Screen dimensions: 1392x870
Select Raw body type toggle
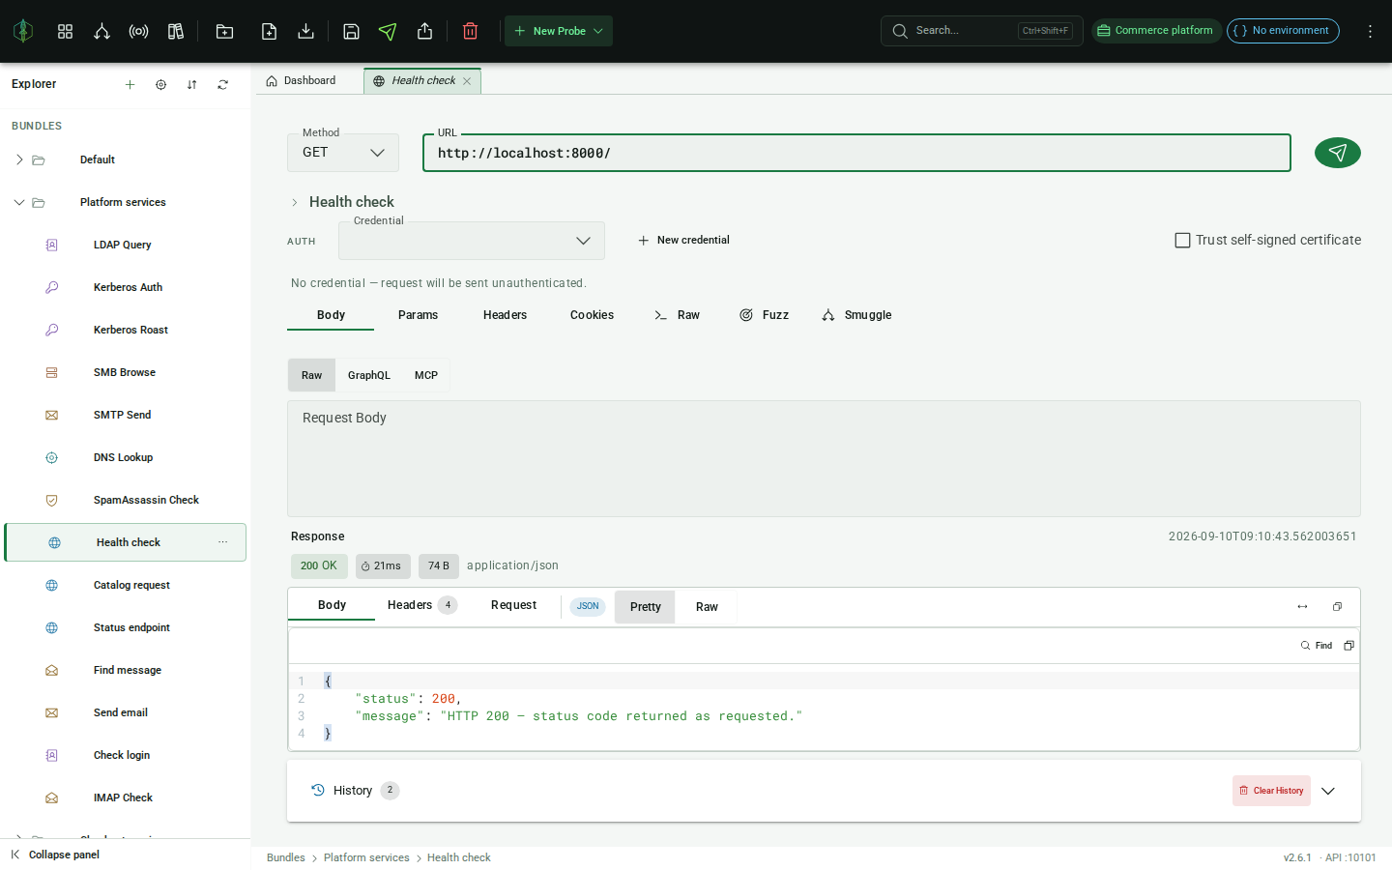pos(311,375)
